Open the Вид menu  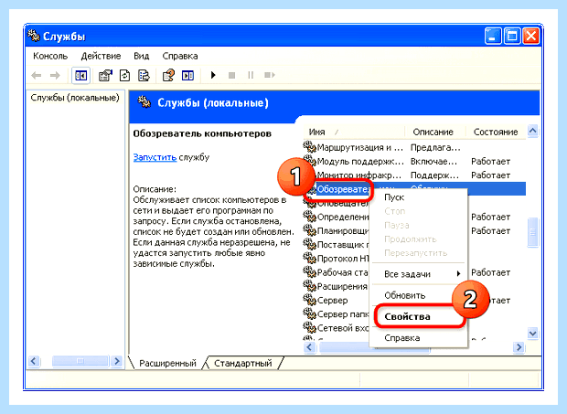coord(142,56)
